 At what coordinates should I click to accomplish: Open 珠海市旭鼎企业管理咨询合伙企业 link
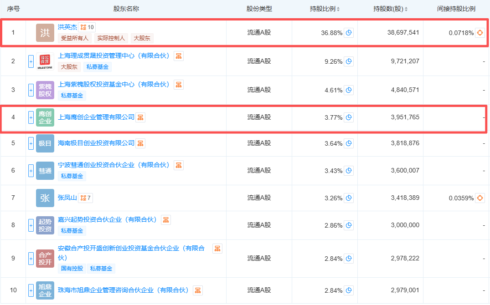tap(124, 290)
